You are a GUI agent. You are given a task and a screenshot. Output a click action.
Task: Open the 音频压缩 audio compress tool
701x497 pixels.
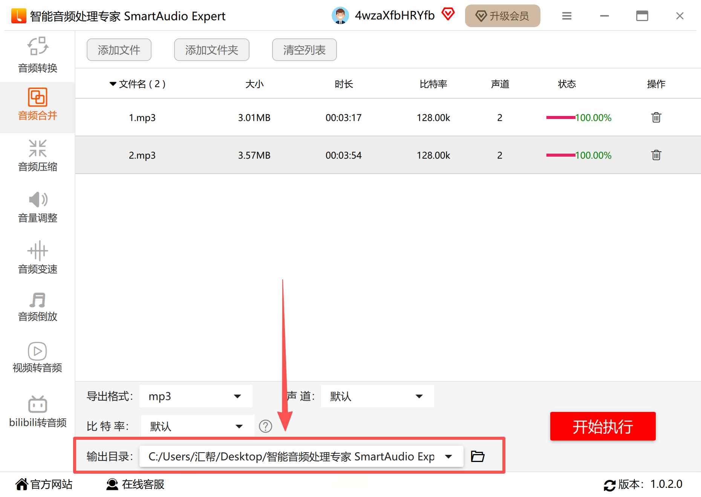38,156
